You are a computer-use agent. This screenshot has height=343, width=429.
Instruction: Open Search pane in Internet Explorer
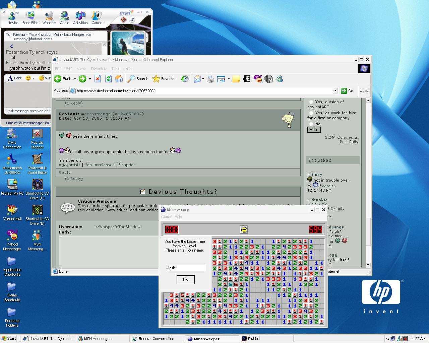(138, 79)
